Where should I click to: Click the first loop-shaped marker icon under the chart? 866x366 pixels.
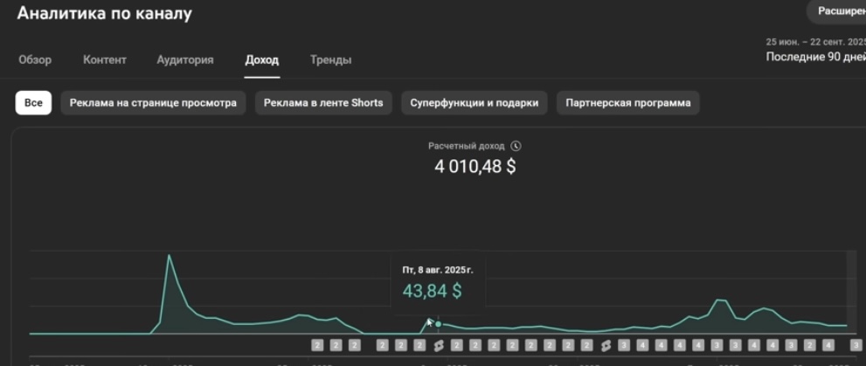tap(439, 346)
